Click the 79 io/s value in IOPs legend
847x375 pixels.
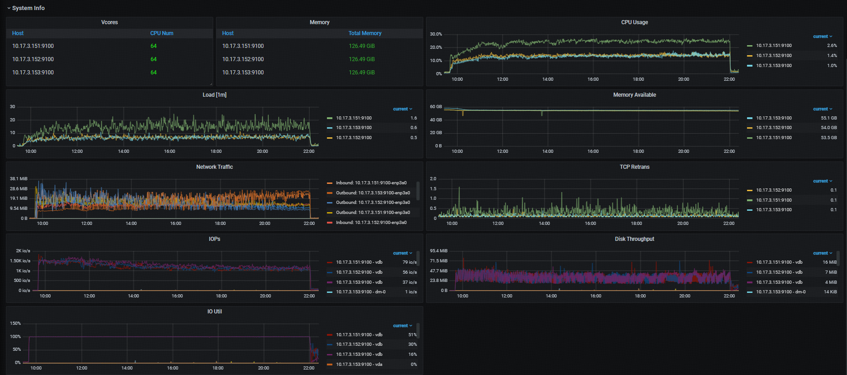[x=410, y=262]
